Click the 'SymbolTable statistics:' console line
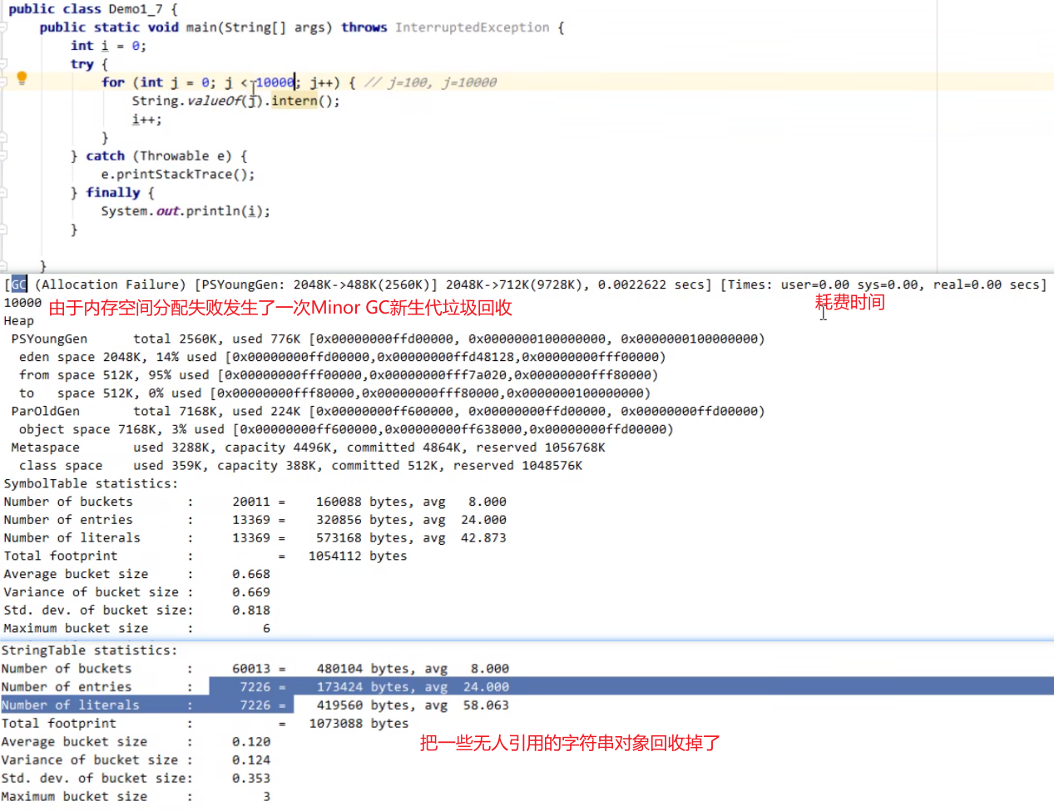The image size is (1054, 811). tap(91, 483)
